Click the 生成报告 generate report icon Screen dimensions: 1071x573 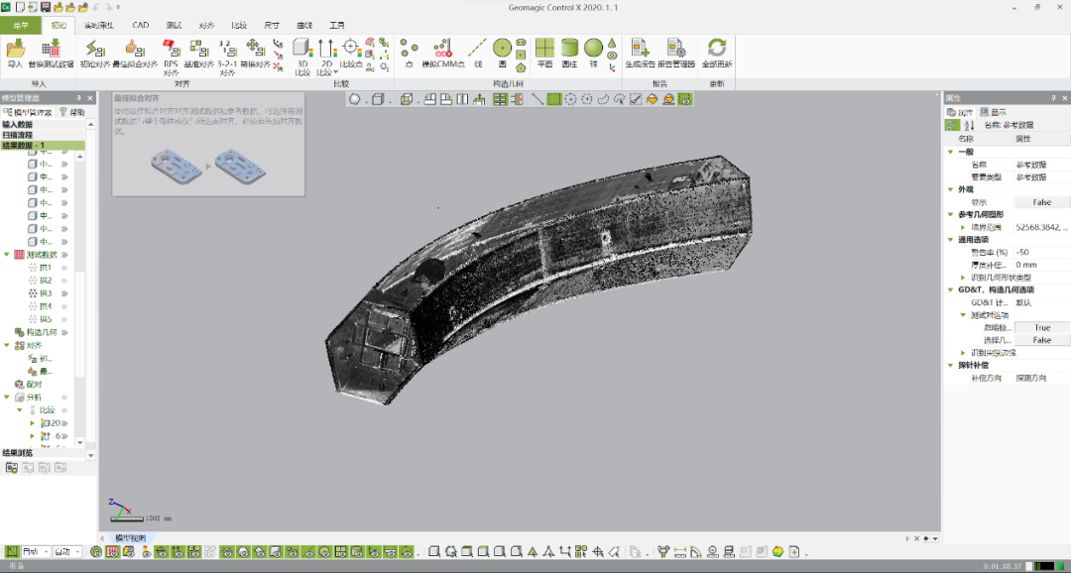640,48
